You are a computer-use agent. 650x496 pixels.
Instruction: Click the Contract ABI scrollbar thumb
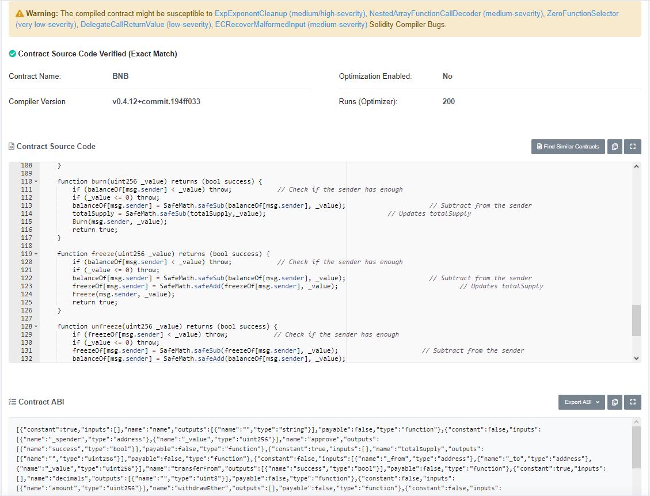636,448
